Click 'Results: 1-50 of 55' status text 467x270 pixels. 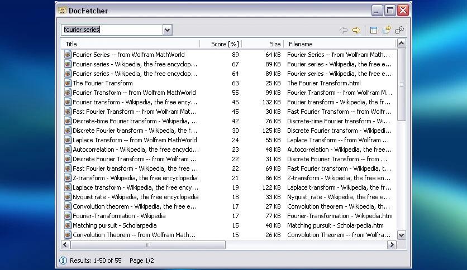coord(96,261)
